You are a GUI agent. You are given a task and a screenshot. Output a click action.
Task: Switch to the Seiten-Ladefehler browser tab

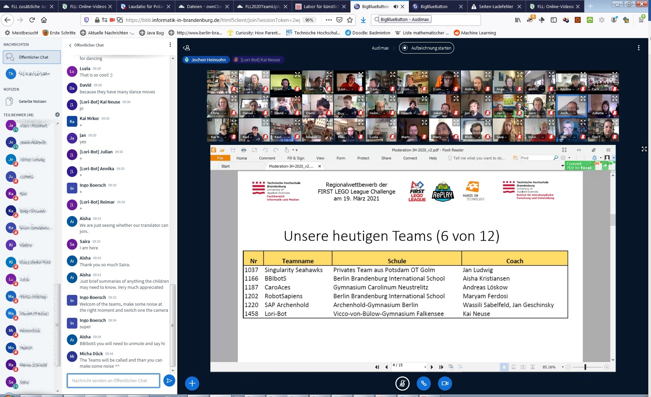(x=495, y=6)
